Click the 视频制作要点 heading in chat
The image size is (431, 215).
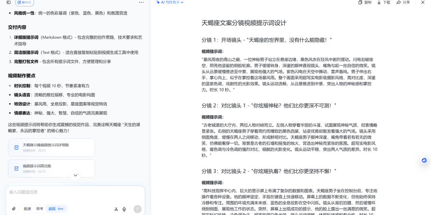[x=22, y=76]
